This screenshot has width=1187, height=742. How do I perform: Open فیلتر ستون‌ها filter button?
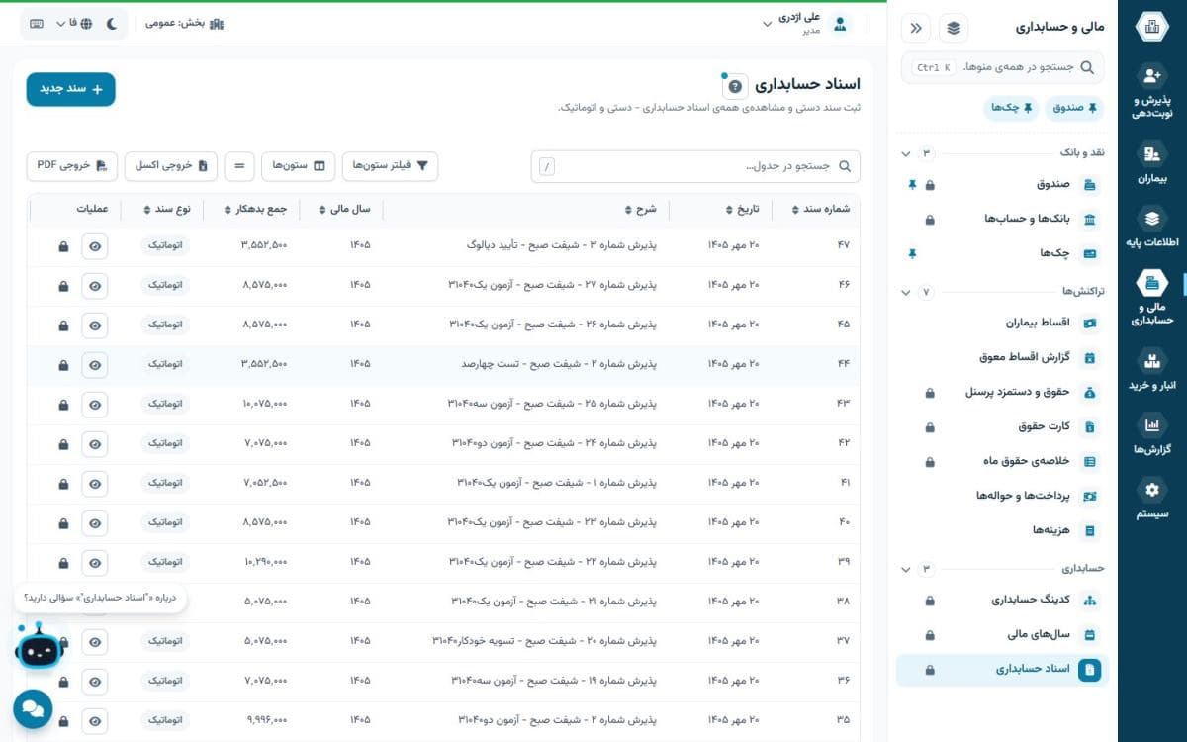tap(391, 166)
